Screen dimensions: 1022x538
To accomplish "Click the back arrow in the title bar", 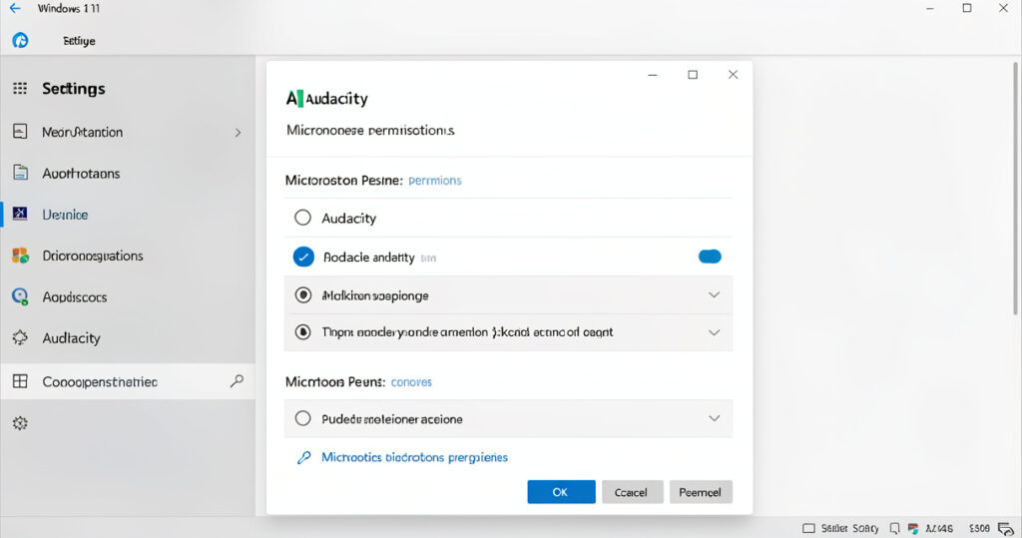I will pyautogui.click(x=15, y=8).
